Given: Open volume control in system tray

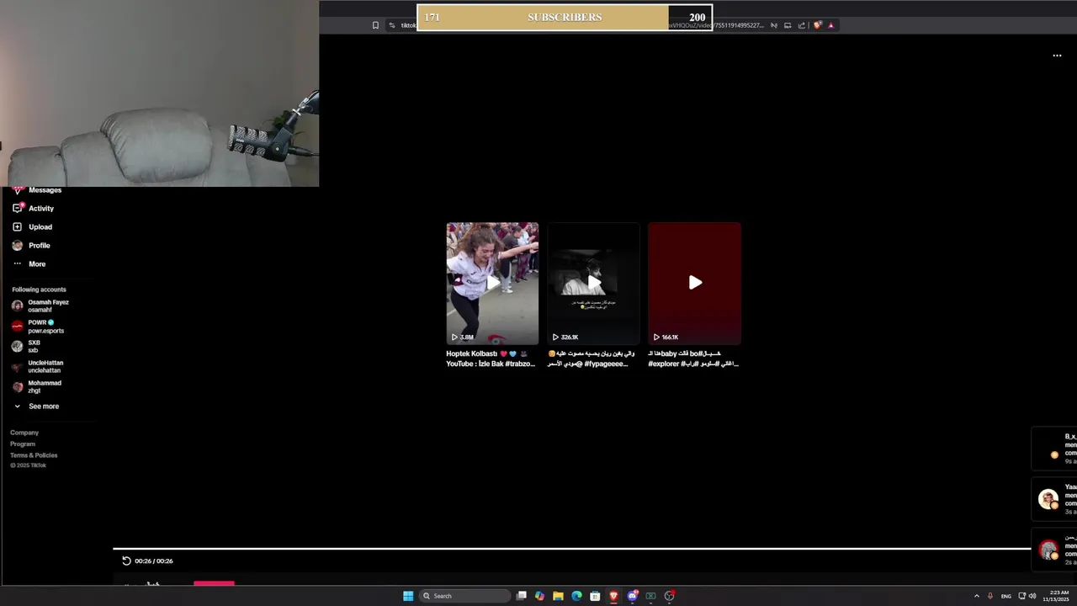Looking at the screenshot, I should [1032, 596].
